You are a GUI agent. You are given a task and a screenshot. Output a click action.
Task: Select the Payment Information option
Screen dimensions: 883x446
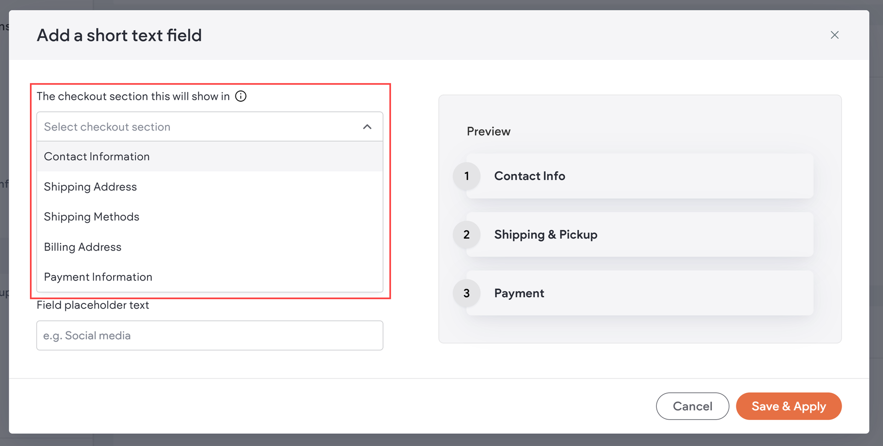click(x=98, y=277)
